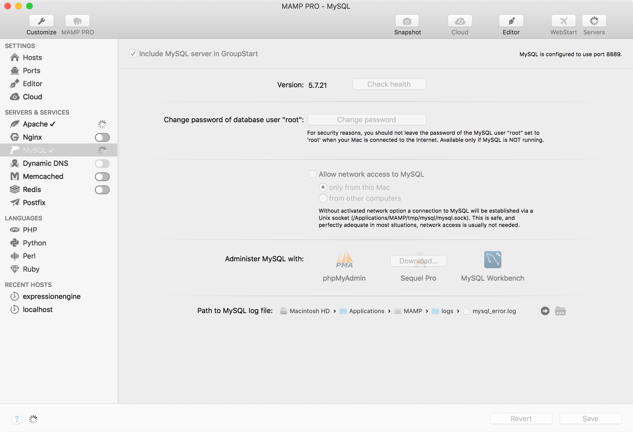The image size is (633, 432).
Task: Select only from this Mac radio option
Action: (323, 187)
